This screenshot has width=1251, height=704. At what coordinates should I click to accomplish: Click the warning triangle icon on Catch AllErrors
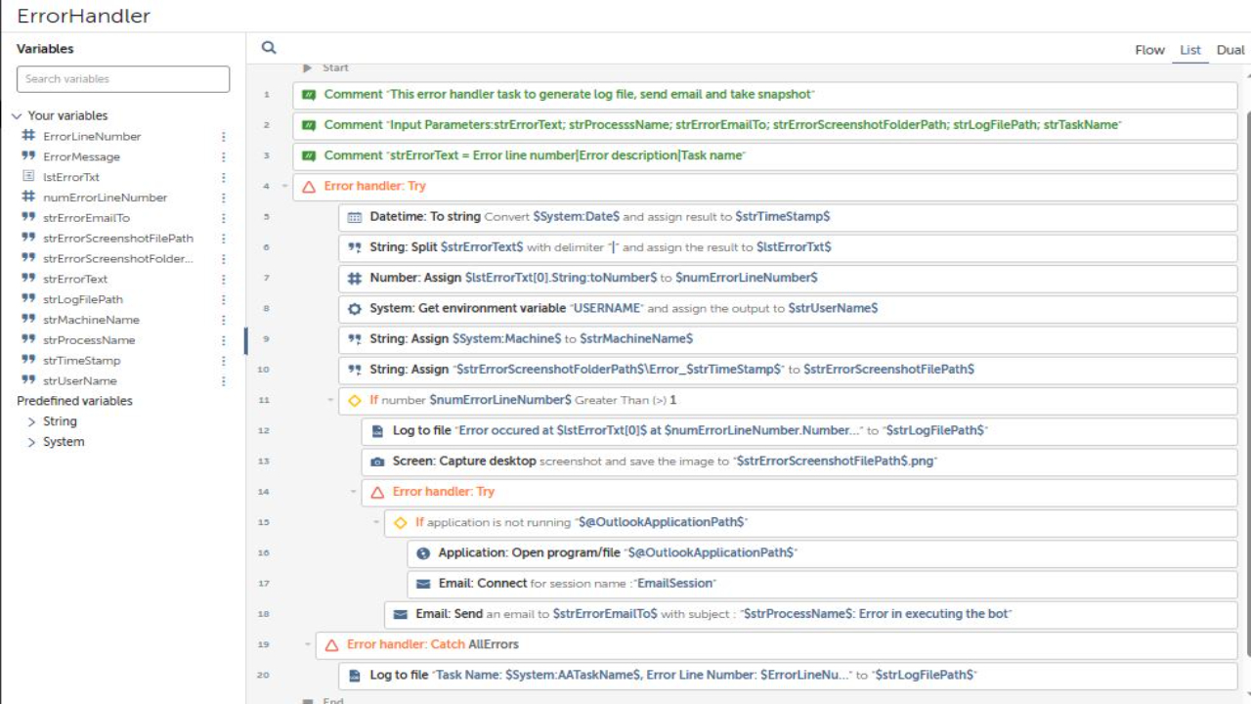coord(332,645)
